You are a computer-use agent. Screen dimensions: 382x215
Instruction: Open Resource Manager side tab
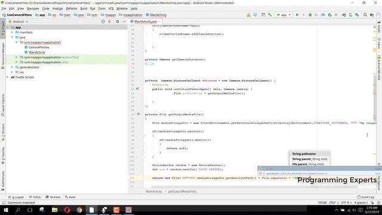(x=2, y=56)
